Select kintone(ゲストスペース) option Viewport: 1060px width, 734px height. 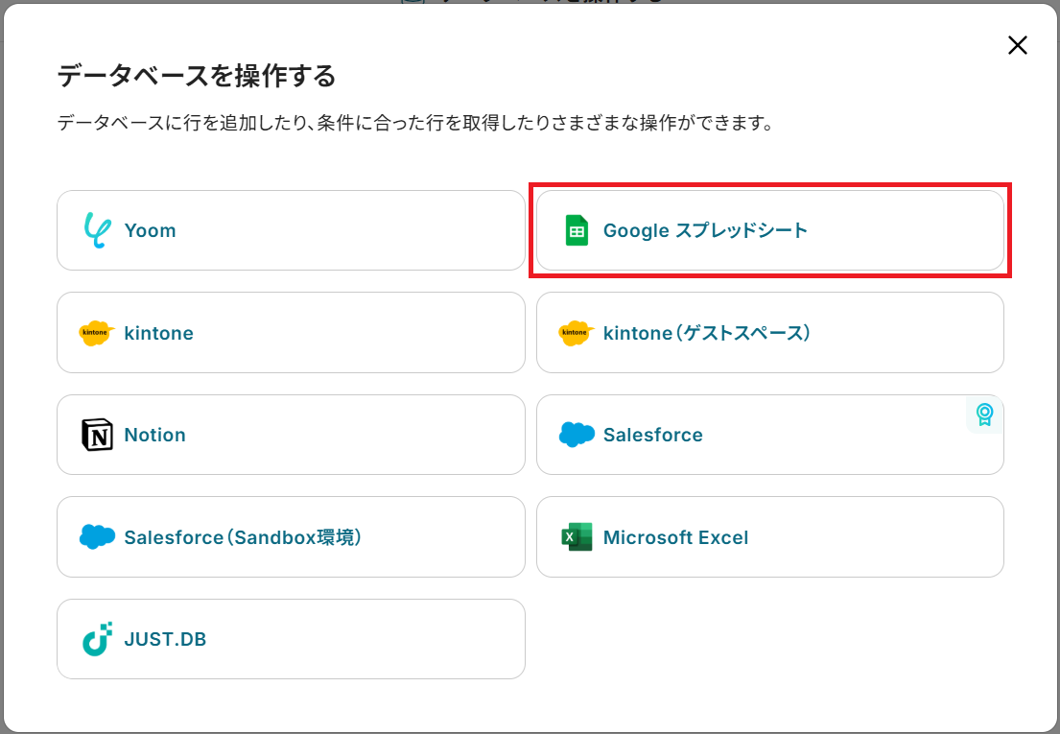[x=770, y=333]
